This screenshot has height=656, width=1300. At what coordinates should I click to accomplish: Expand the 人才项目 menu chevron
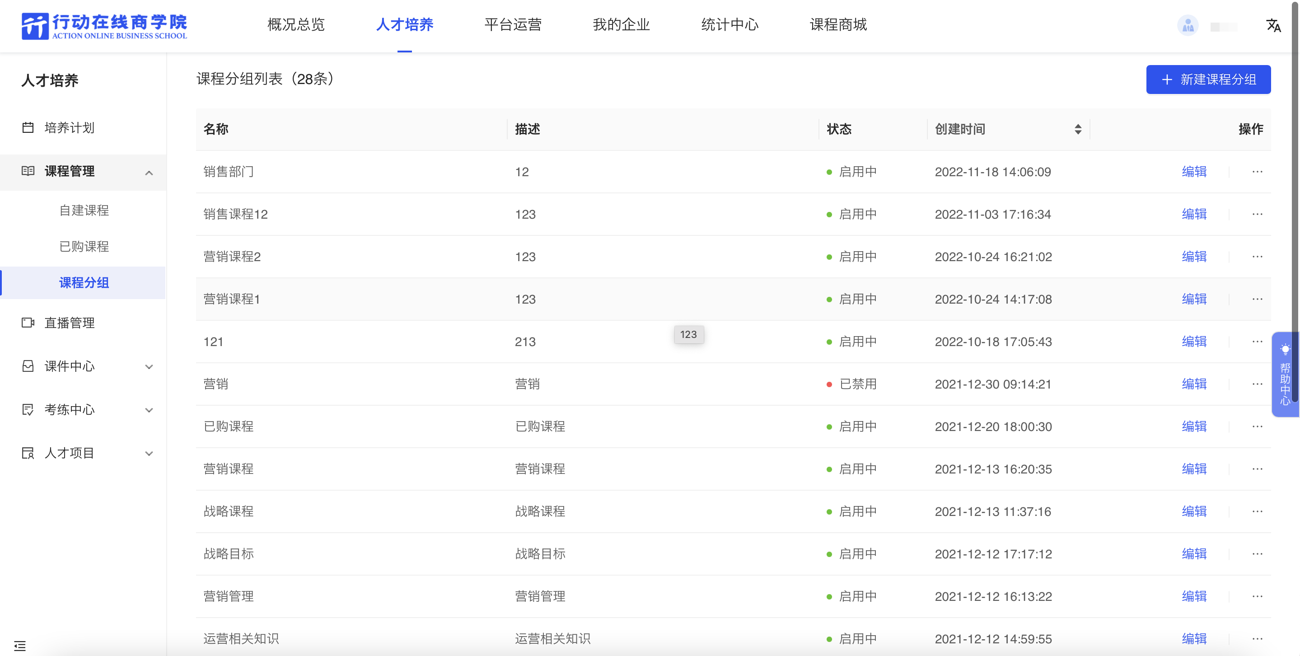(x=149, y=453)
